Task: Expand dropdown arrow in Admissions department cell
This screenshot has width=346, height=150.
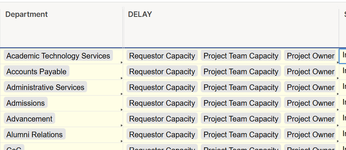Action: [121, 110]
